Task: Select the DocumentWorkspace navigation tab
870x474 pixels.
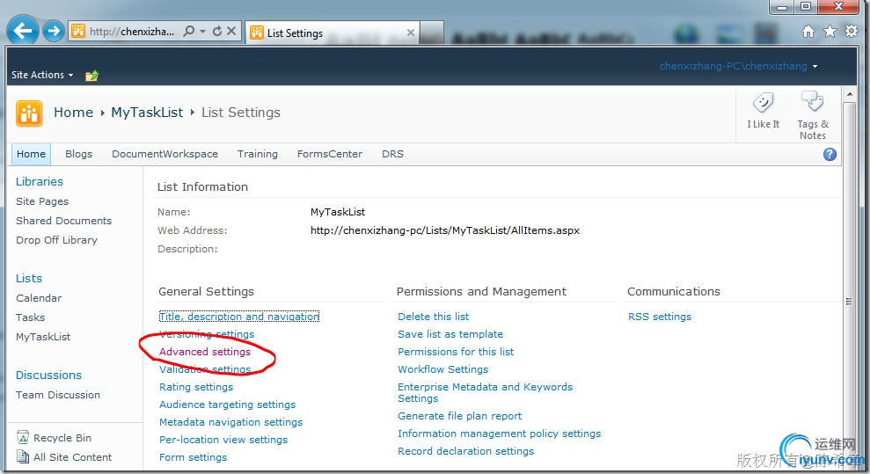Action: coord(164,154)
